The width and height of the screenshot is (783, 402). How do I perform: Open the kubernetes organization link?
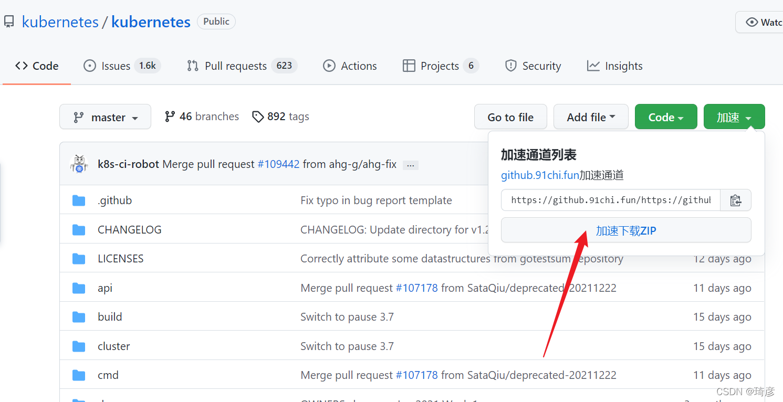tap(60, 22)
